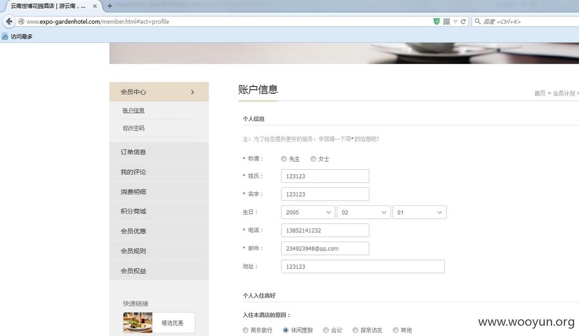Open the QR code icon in address bar
Image resolution: width=579 pixels, height=336 pixels.
[x=446, y=22]
